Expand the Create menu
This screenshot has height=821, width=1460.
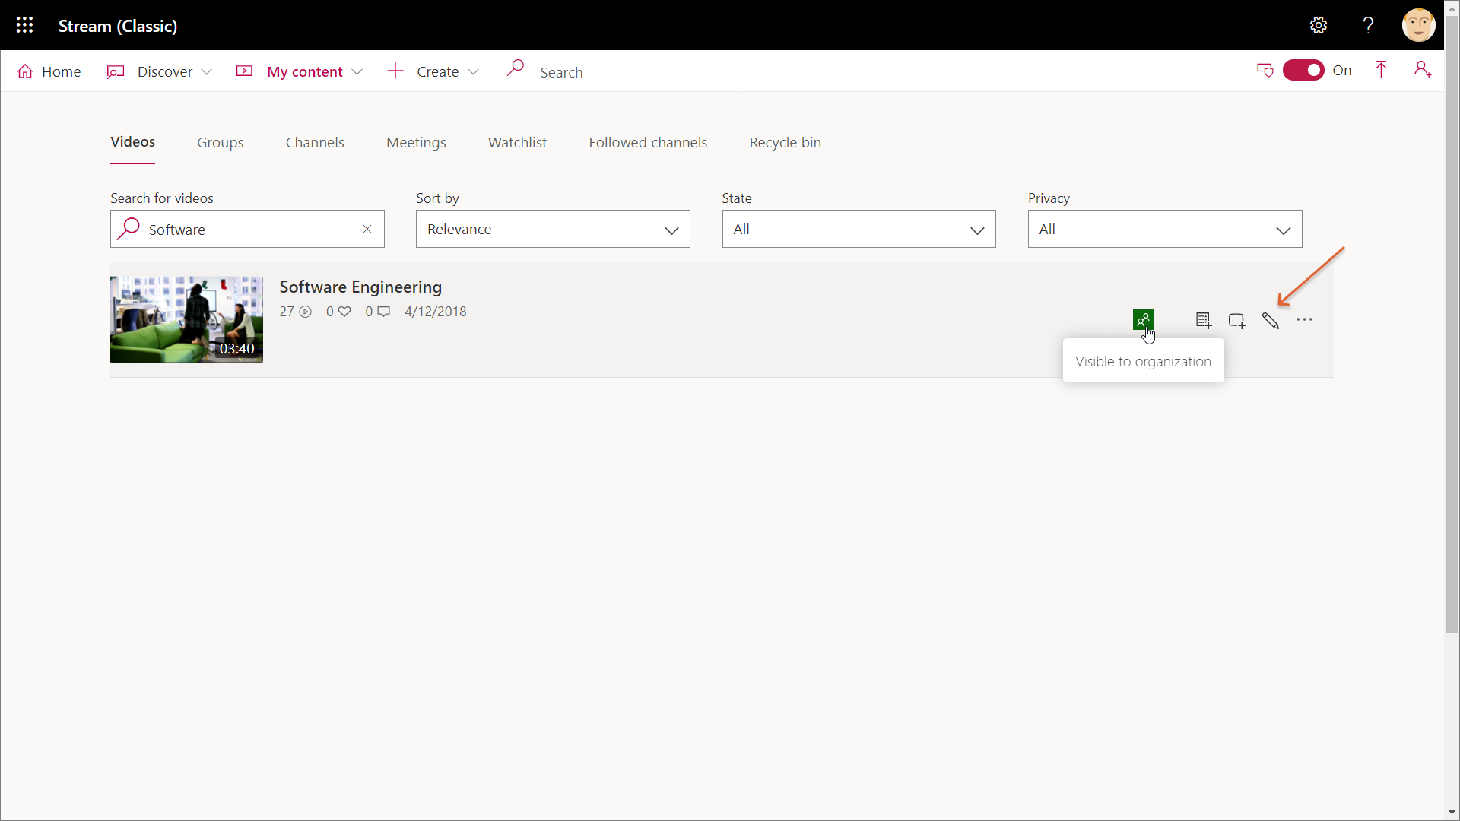433,71
